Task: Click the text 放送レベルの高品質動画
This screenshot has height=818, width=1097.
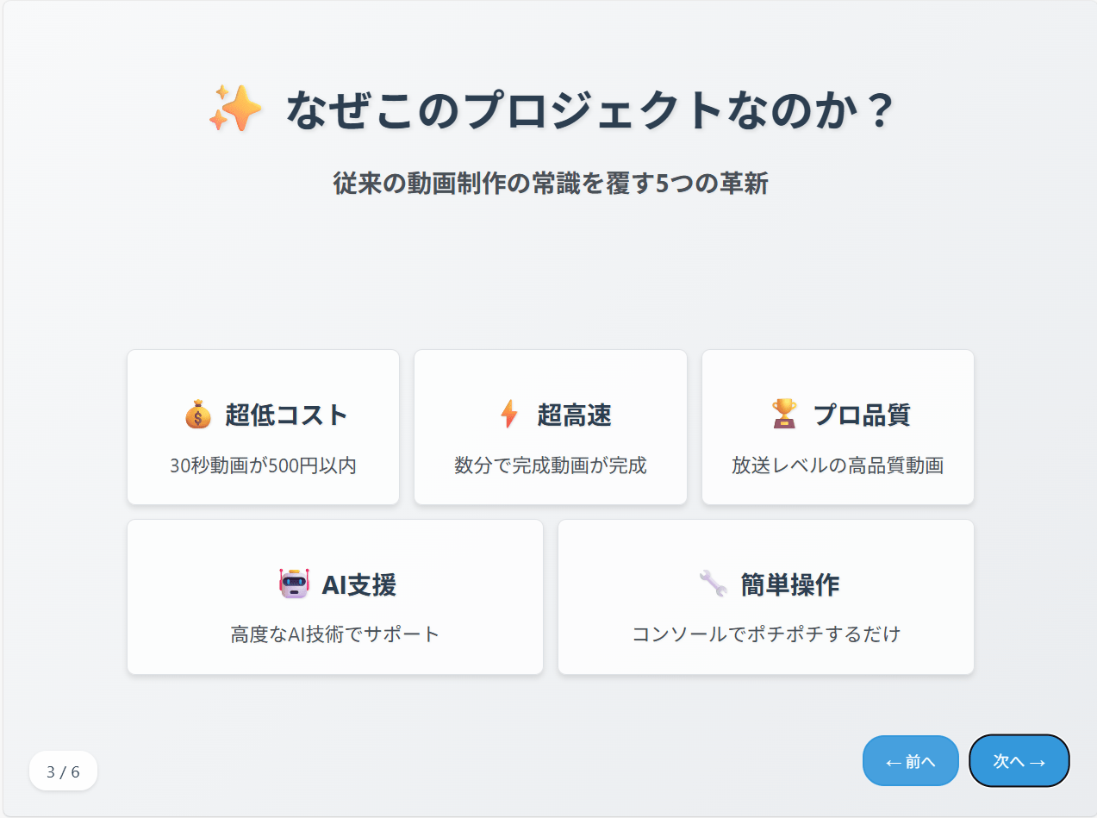Action: click(838, 465)
